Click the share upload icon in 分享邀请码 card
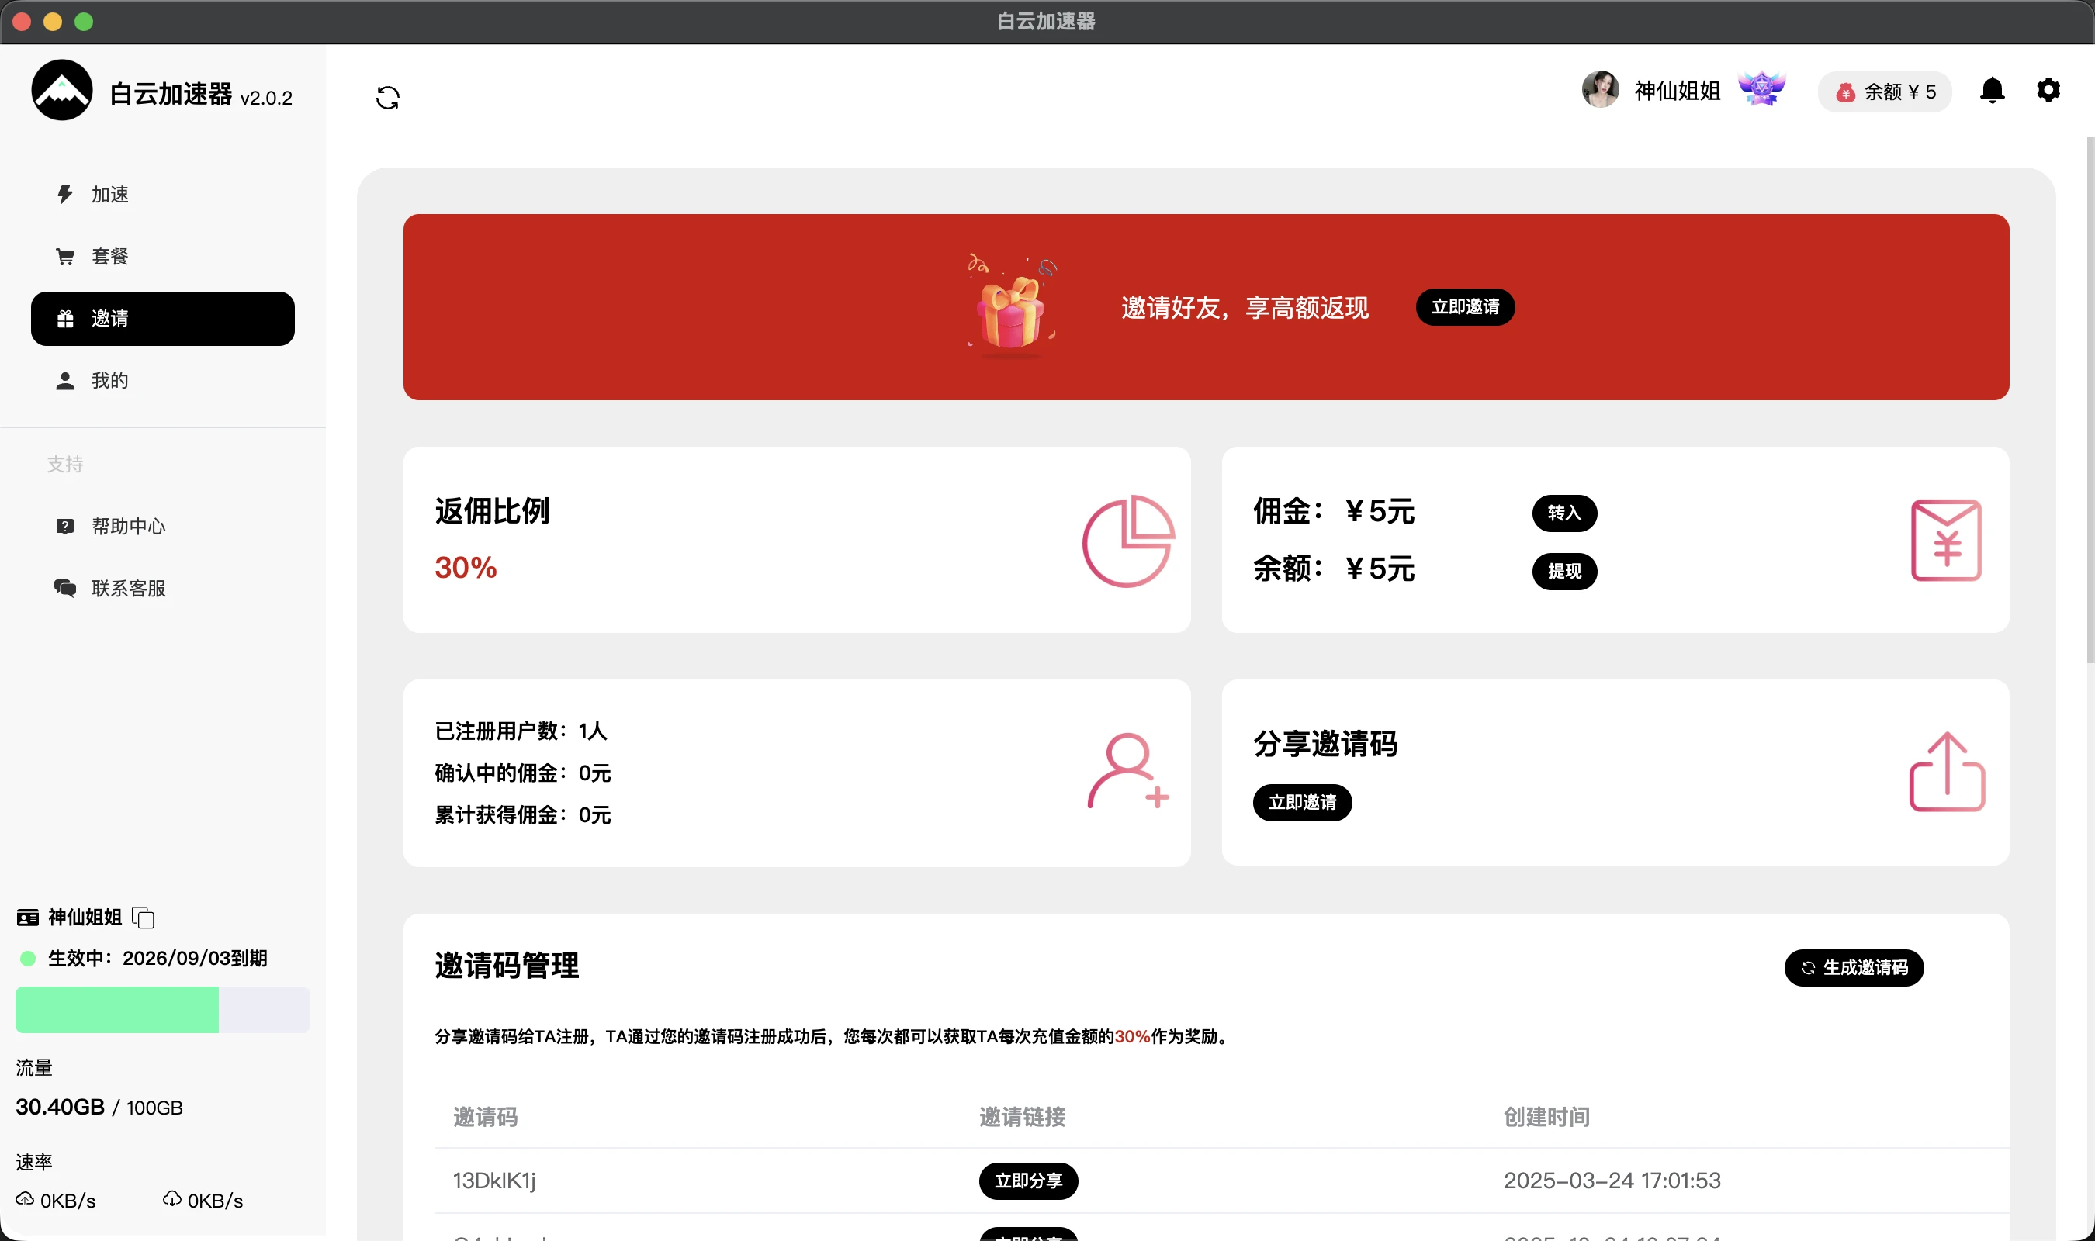The width and height of the screenshot is (2095, 1241). [1946, 772]
